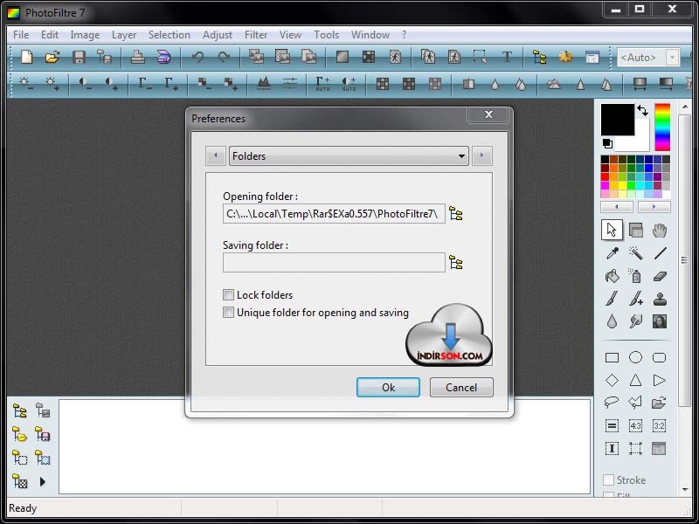
Task: Click the Brightness minus icon
Action: [26, 83]
